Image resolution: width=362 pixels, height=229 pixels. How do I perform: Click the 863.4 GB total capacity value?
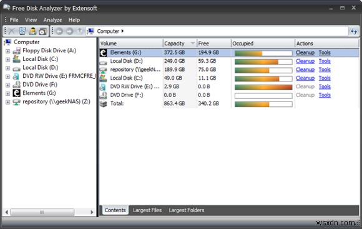coord(174,103)
